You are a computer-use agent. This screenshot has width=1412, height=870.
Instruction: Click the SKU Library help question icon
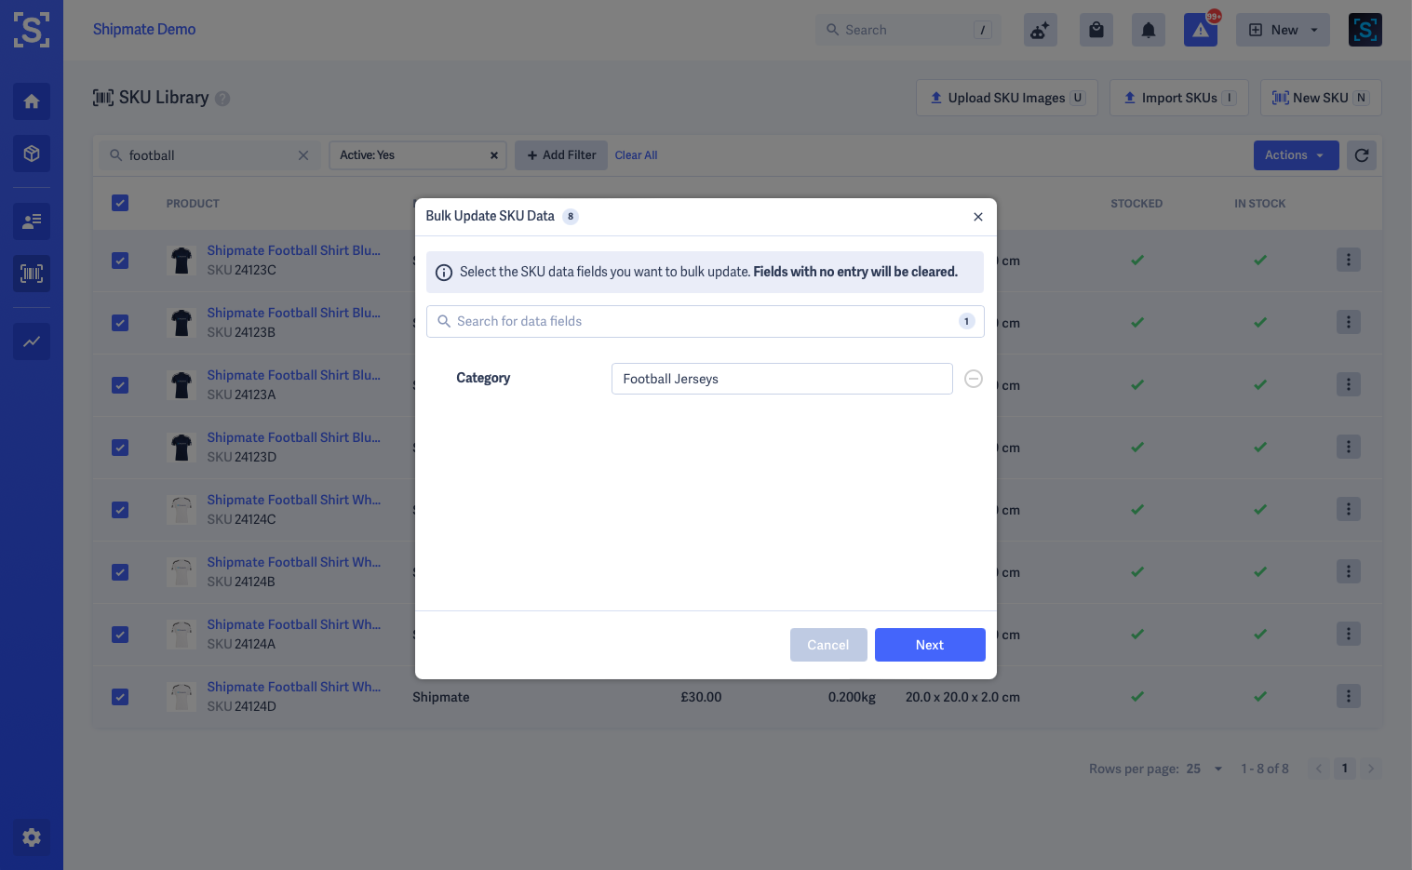tap(222, 99)
